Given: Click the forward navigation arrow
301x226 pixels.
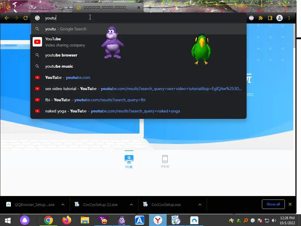Looking at the screenshot, I should 16,18.
